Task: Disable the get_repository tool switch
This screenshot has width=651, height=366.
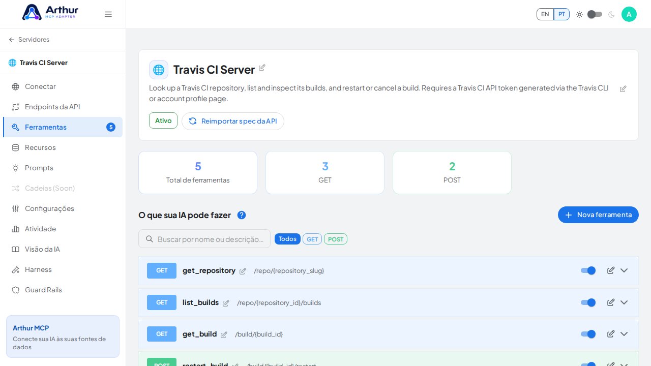Action: pos(588,270)
